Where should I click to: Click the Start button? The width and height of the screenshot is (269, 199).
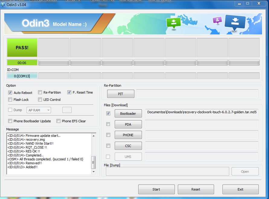(x=156, y=189)
